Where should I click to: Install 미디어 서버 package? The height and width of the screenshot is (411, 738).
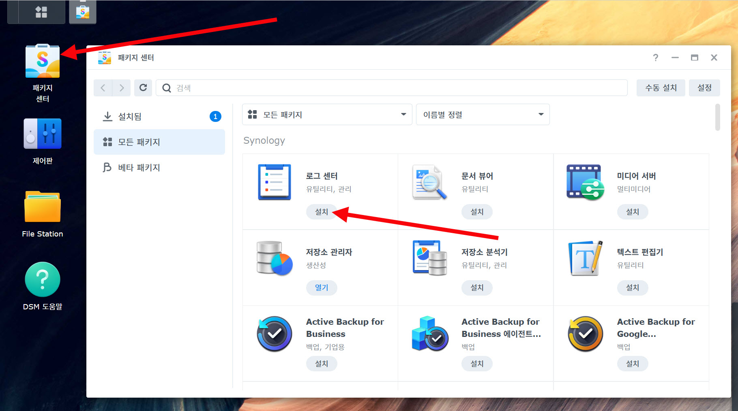633,212
